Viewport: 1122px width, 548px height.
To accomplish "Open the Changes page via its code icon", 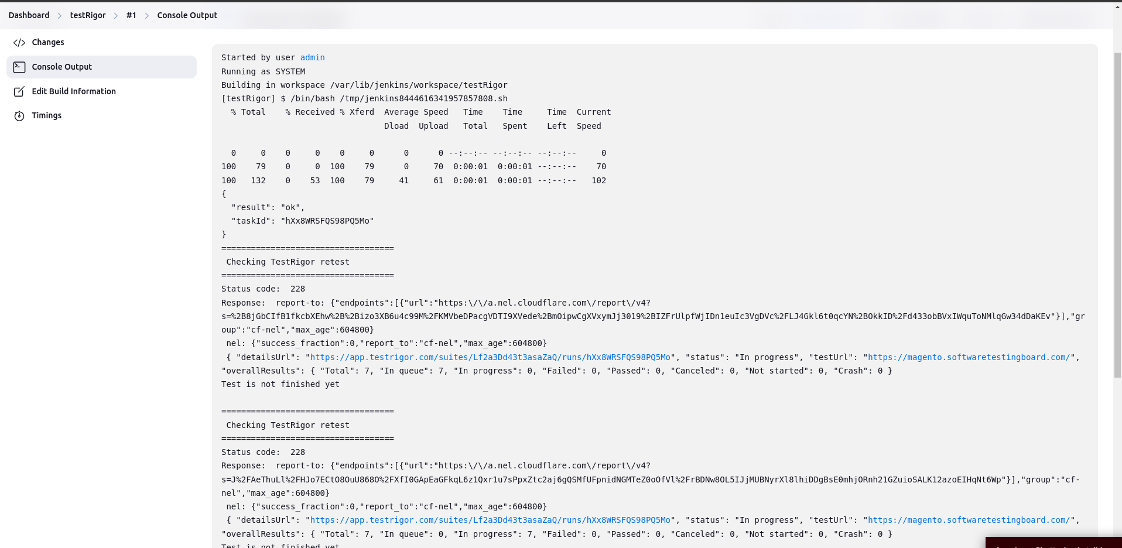I will pos(19,43).
